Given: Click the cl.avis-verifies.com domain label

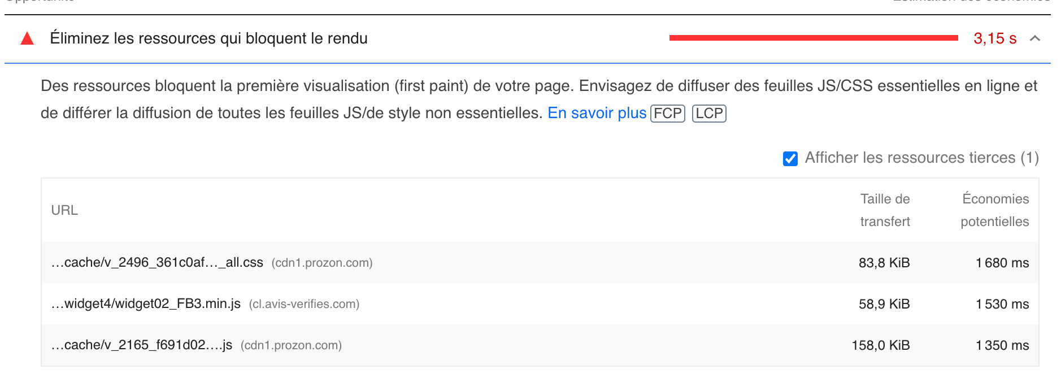Looking at the screenshot, I should pos(304,304).
